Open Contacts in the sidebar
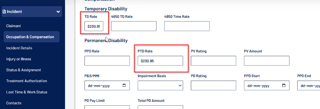The height and width of the screenshot is (109, 320). (x=14, y=103)
